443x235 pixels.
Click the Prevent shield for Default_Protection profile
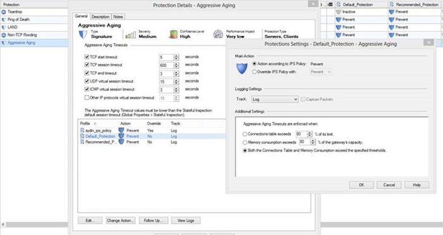pyautogui.click(x=121, y=136)
